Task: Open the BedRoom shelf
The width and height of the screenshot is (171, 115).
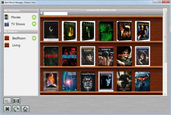Action: (x=19, y=38)
